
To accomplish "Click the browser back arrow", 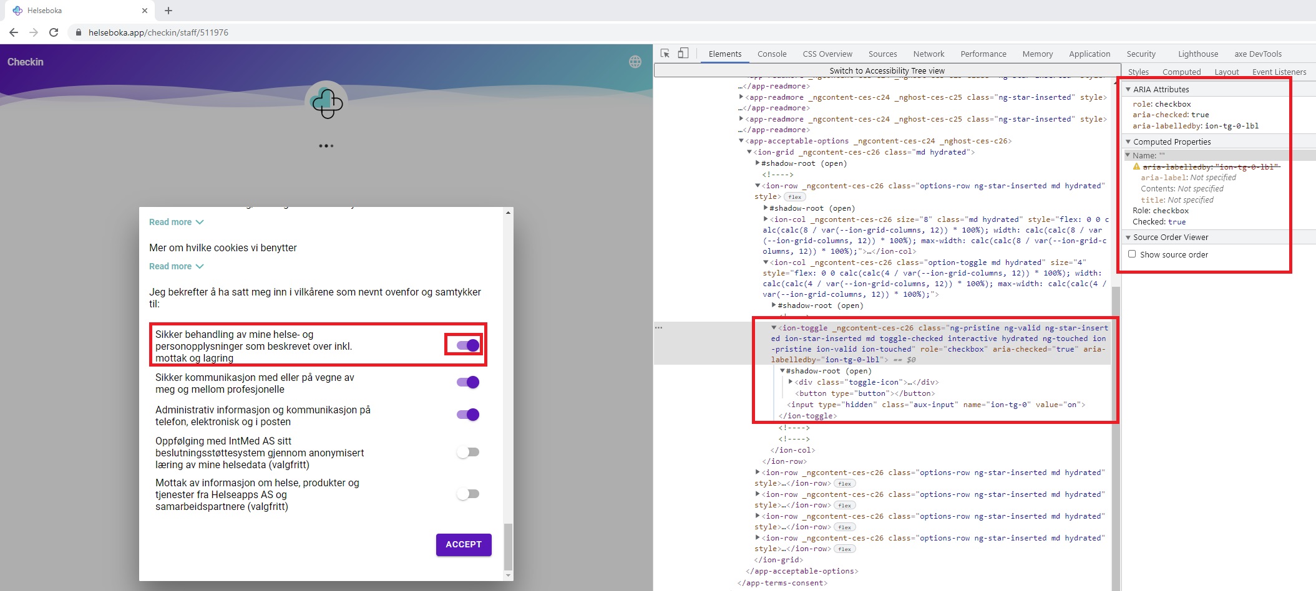I will point(14,32).
